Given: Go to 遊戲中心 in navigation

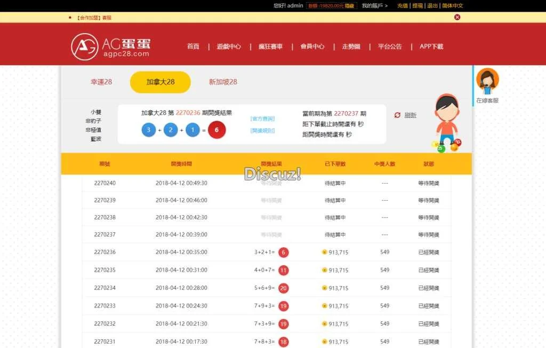Looking at the screenshot, I should (229, 46).
